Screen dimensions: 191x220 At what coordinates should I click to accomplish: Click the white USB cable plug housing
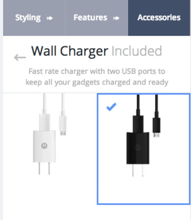45,122
